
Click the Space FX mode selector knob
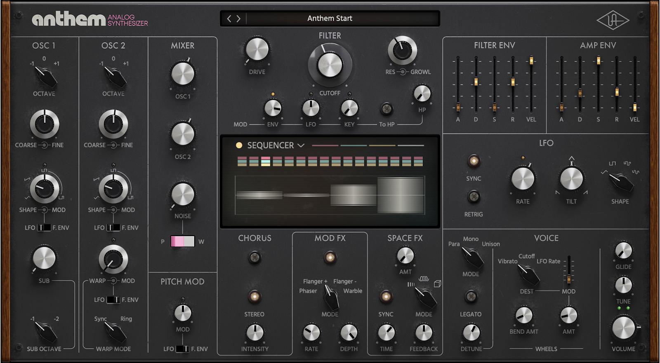tap(426, 297)
